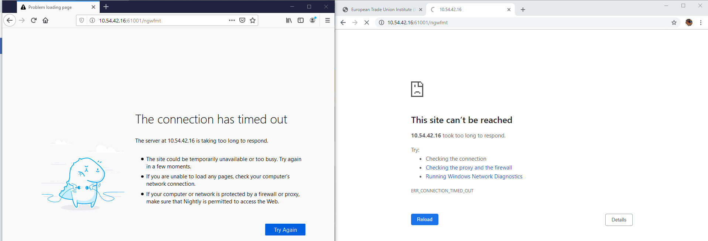Select the 'Problem loading page' tab
The height and width of the screenshot is (241, 708).
point(58,7)
